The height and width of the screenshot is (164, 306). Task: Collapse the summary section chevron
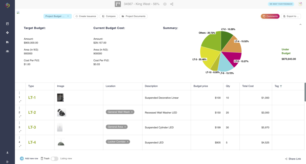300,24
